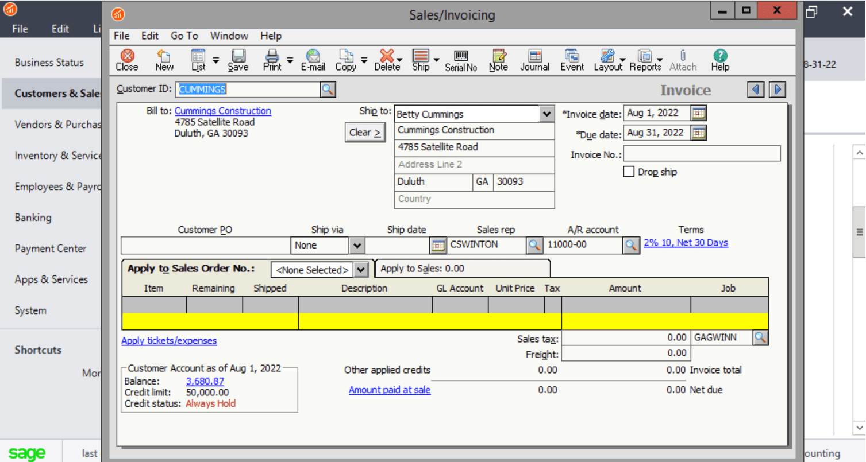Open the Cummings Construction bill-to link

(x=223, y=111)
